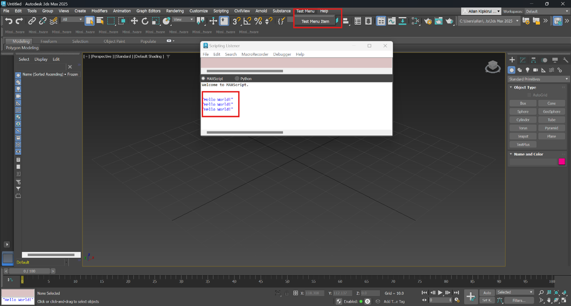This screenshot has width=571, height=306.
Task: Click the Selection Lock padlock icon
Action: point(287,293)
